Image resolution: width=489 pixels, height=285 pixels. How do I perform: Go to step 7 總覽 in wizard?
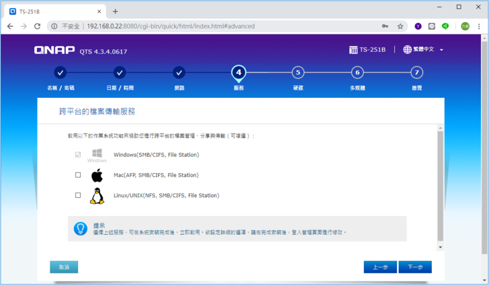(417, 72)
